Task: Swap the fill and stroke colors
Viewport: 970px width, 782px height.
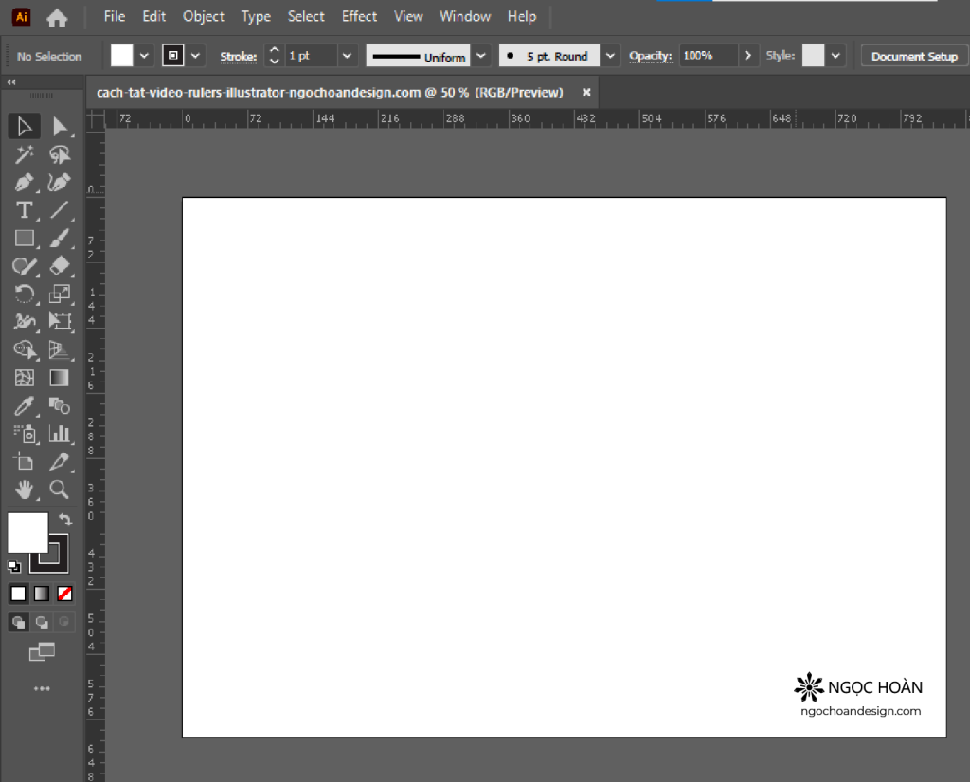Action: coord(64,519)
